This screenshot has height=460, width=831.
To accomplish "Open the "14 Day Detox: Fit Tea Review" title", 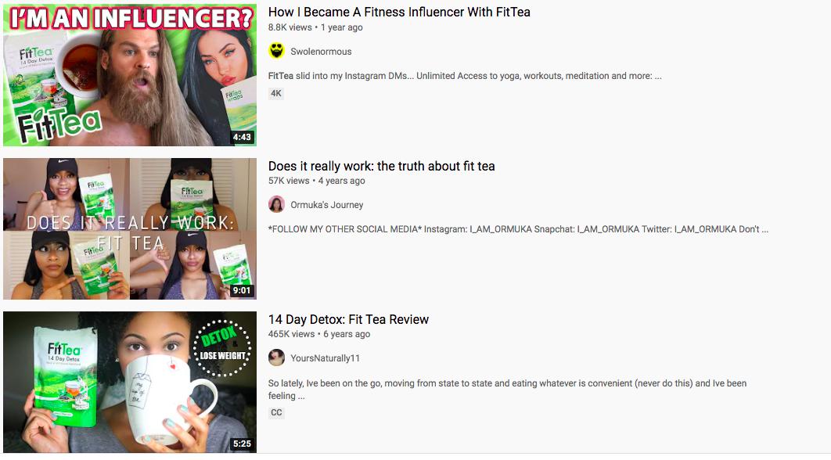I will (348, 319).
